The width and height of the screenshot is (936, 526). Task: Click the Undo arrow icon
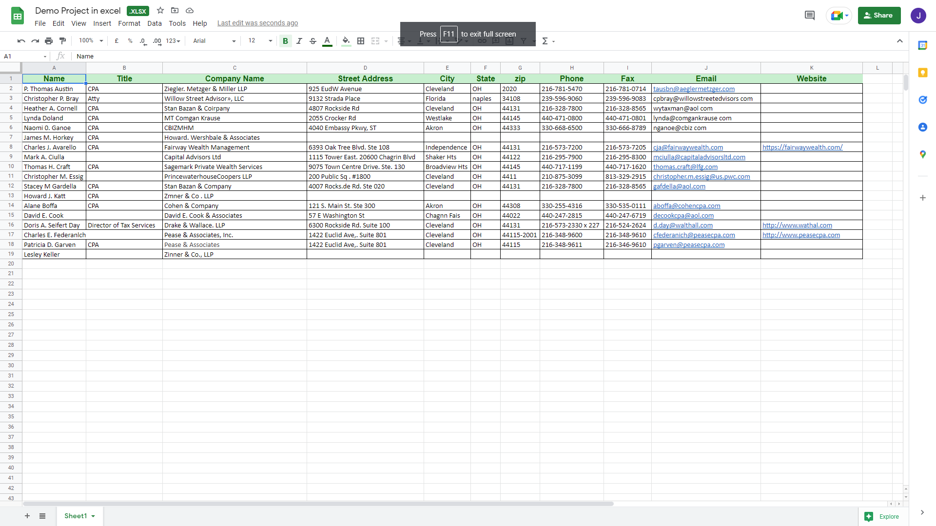coord(21,41)
